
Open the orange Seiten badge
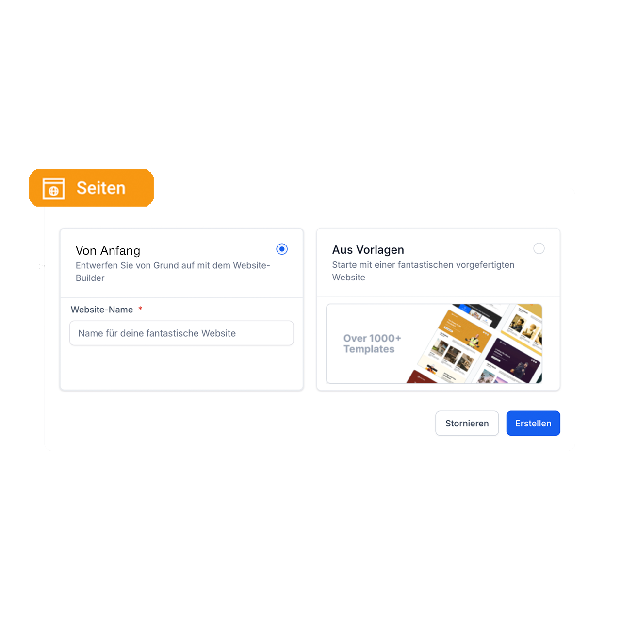point(91,188)
